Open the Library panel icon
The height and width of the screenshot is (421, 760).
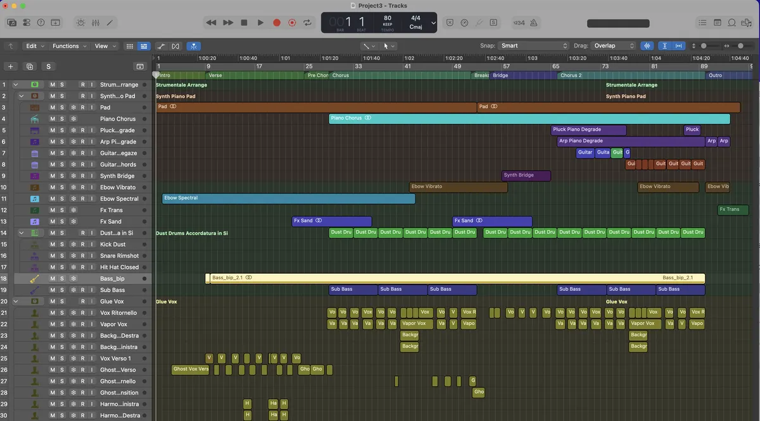[11, 22]
